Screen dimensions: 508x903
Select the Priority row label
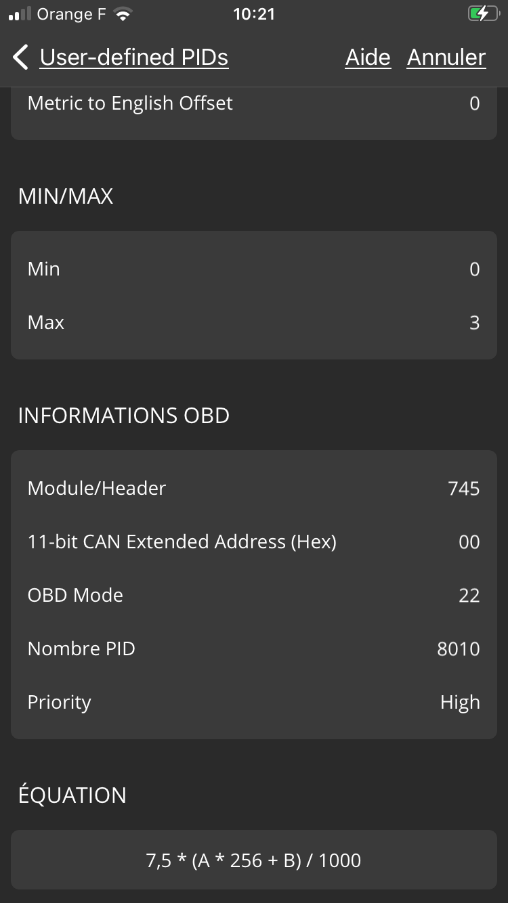[x=59, y=703]
